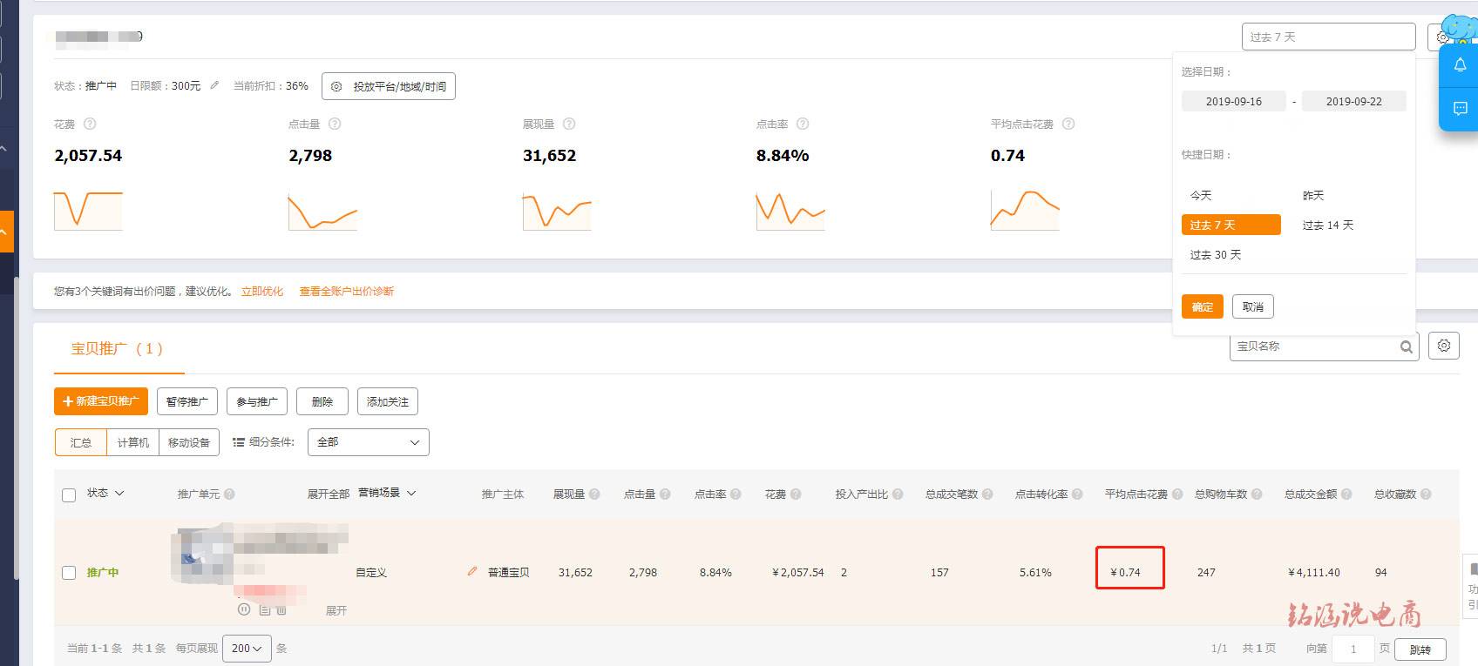Click help icon next to 总成交金额 header
1478x666 pixels.
coord(1346,494)
